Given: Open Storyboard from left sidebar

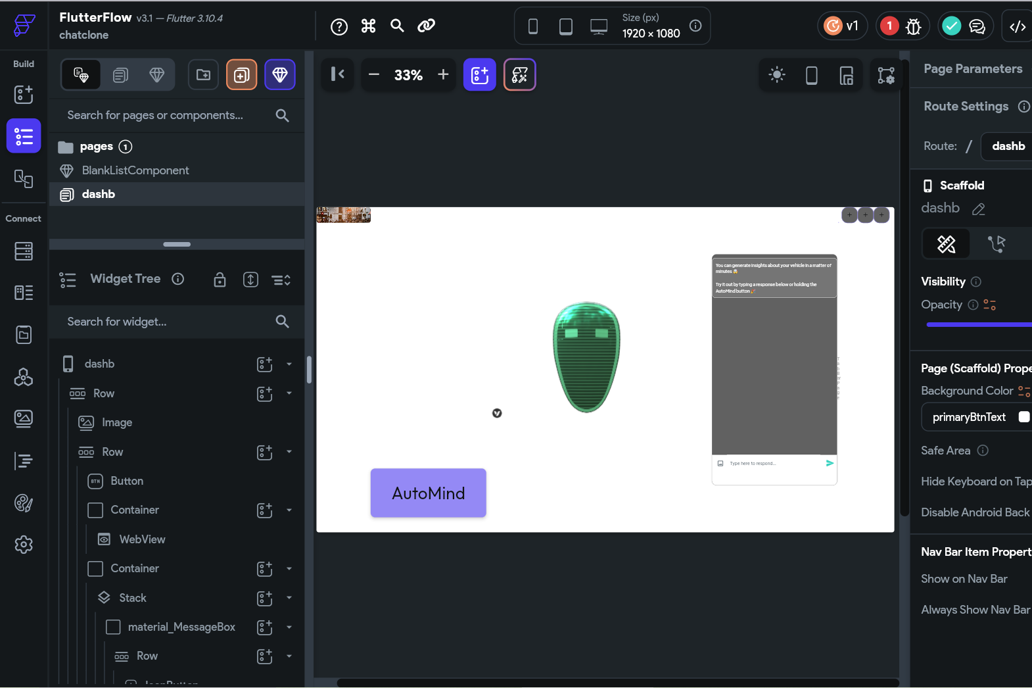Looking at the screenshot, I should 24,178.
